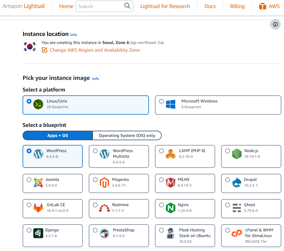This screenshot has width=284, height=251.
Task: Click the Django dj icon
Action: [x=38, y=233]
